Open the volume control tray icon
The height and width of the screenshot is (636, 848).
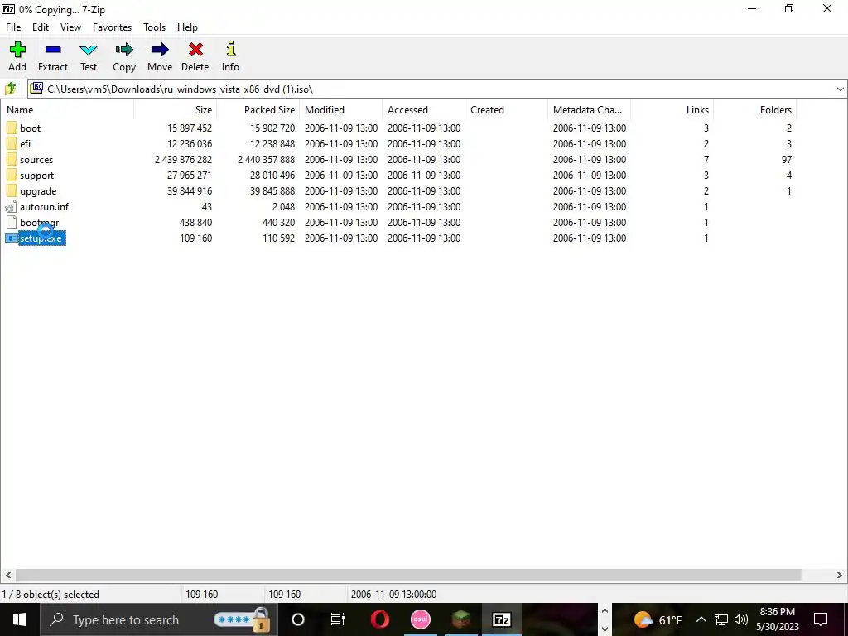tap(741, 619)
